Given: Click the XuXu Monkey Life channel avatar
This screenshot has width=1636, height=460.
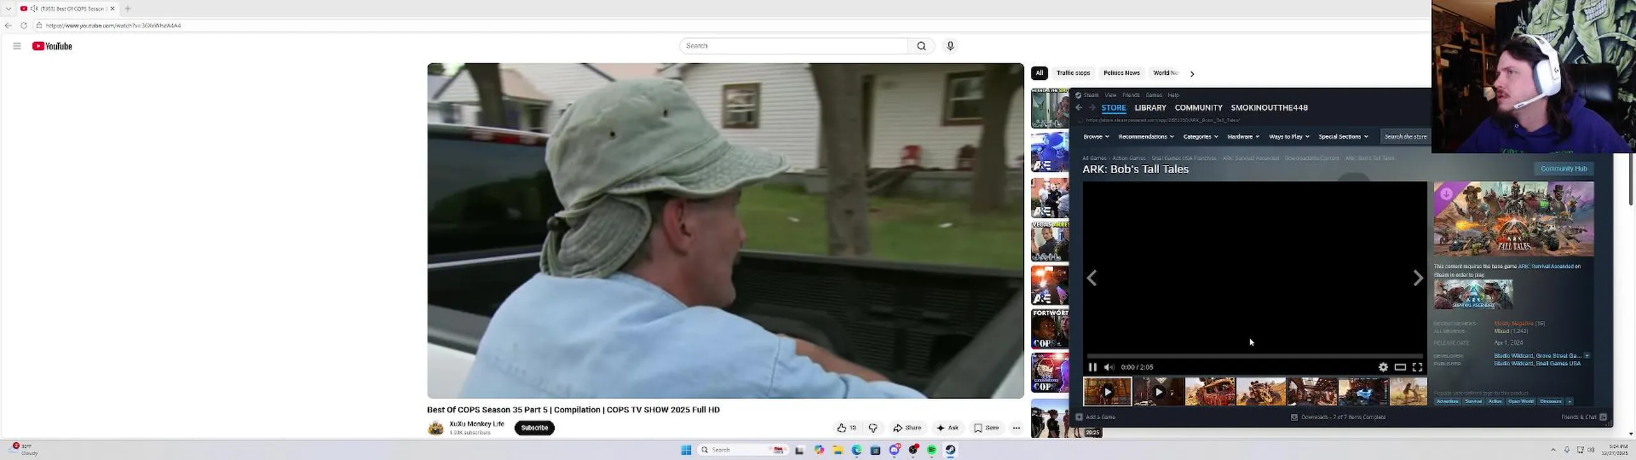Looking at the screenshot, I should 436,428.
